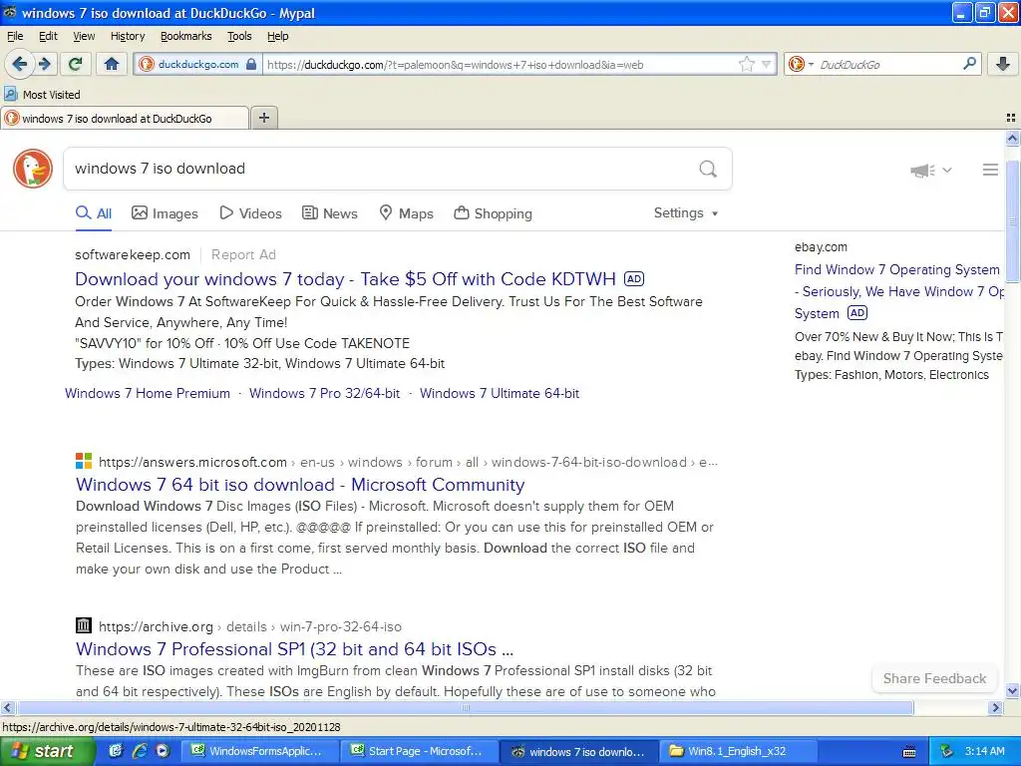Click the megaphone icon near the search bar
Viewport: 1021px width, 766px height.
point(922,170)
